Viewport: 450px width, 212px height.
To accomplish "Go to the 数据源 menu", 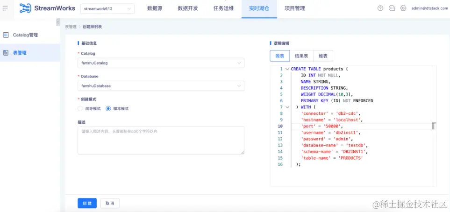I will [155, 8].
